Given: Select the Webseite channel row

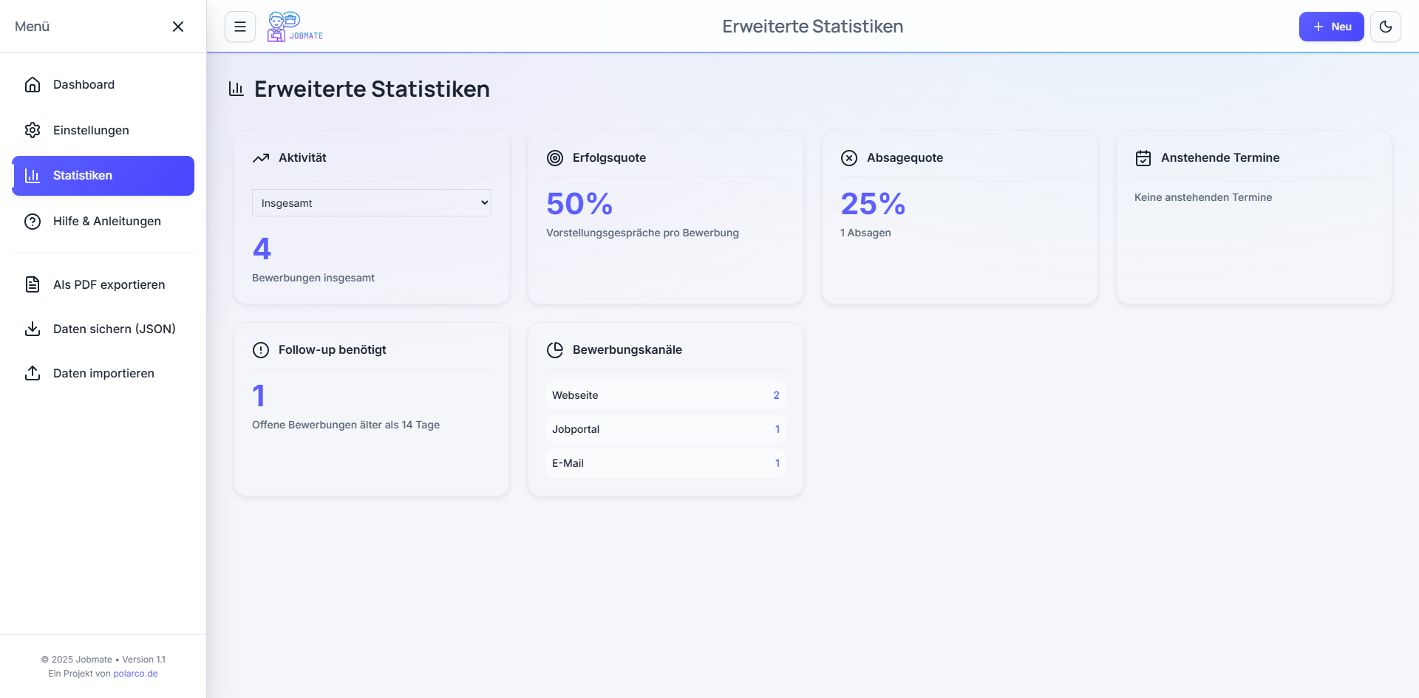Looking at the screenshot, I should coord(665,395).
